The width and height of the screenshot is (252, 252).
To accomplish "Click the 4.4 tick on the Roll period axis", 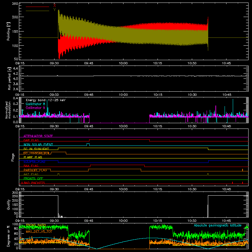I will pos(15,68).
